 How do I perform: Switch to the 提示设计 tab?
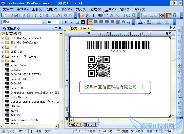pos(90,124)
